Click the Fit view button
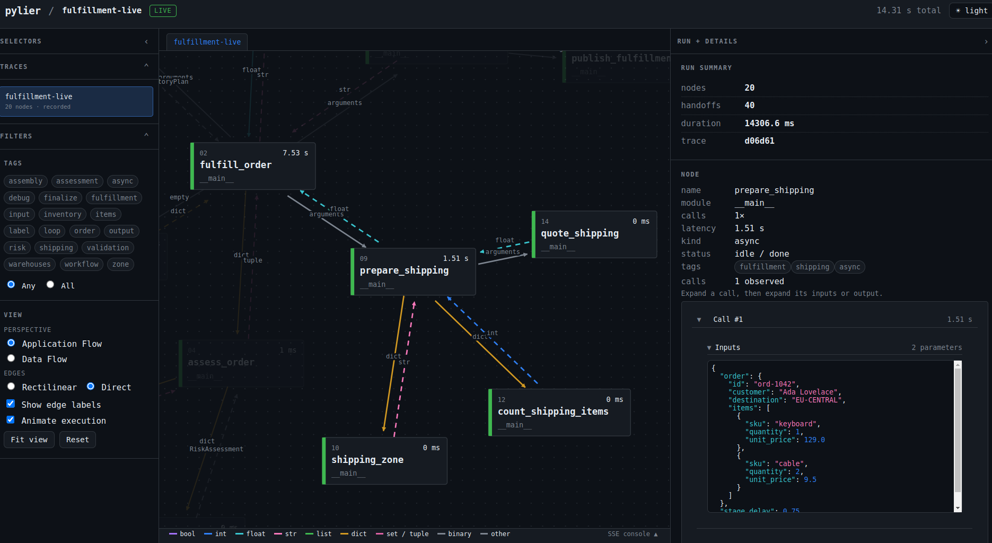The width and height of the screenshot is (992, 543). coord(29,440)
